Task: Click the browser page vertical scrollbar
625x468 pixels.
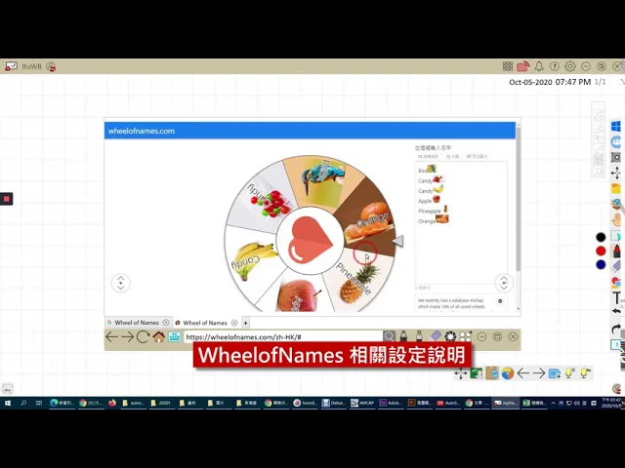Action: tap(518, 199)
